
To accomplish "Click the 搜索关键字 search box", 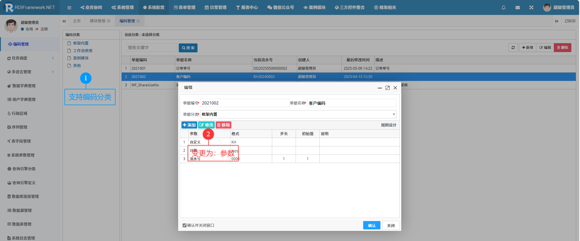I will 152,48.
